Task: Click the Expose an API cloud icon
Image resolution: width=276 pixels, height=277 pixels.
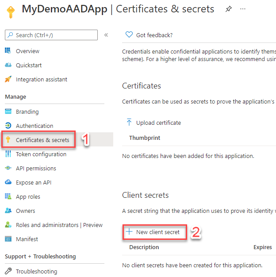Action: 8,182
